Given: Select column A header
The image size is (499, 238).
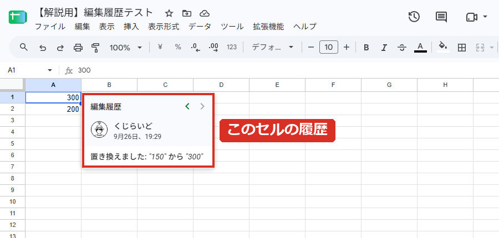Looking at the screenshot, I should click(53, 85).
